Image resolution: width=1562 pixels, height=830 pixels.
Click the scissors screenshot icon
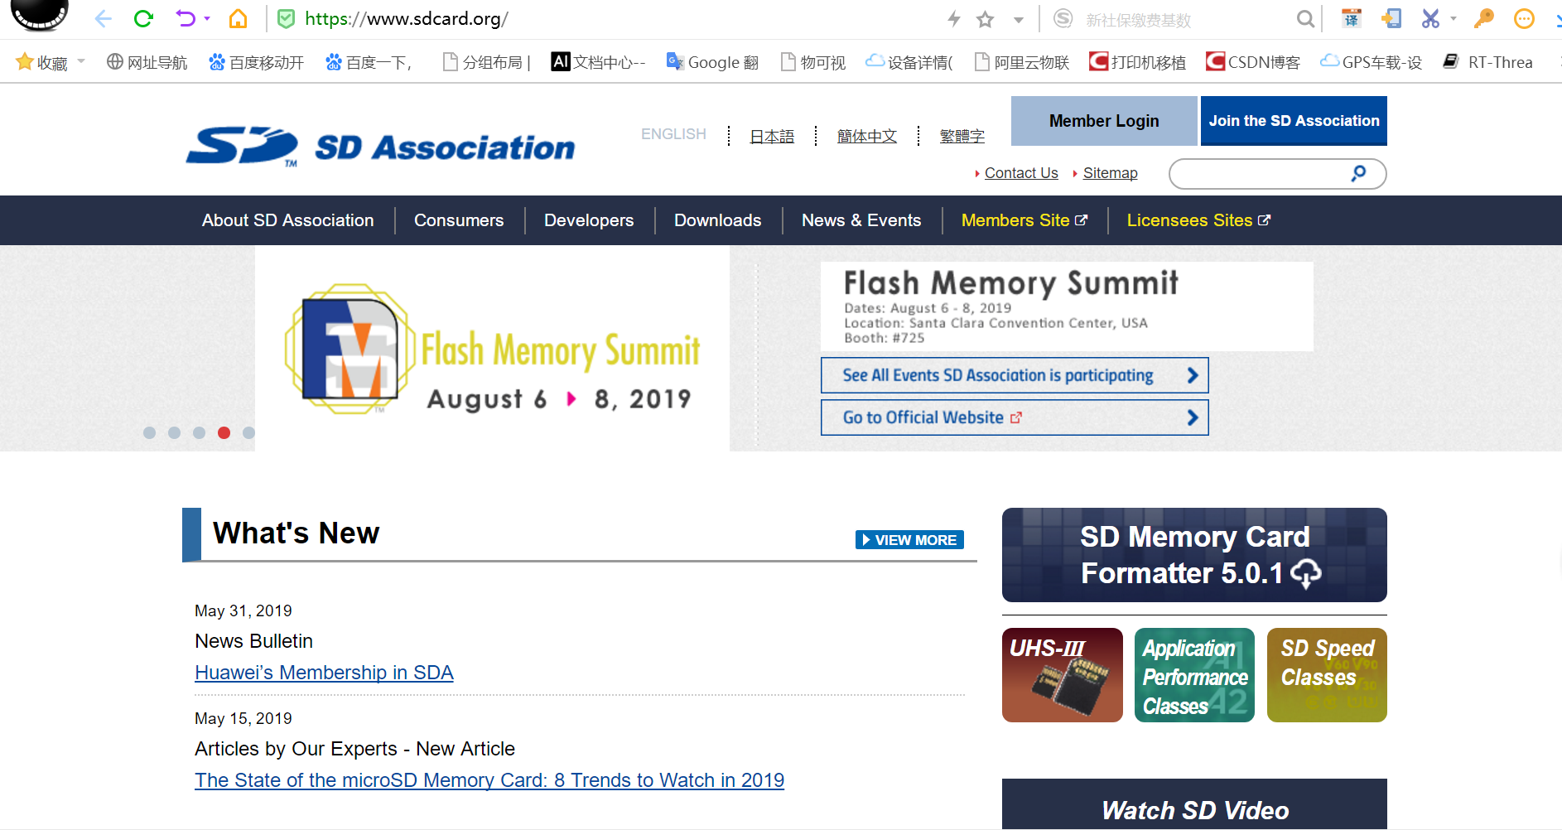click(1430, 18)
